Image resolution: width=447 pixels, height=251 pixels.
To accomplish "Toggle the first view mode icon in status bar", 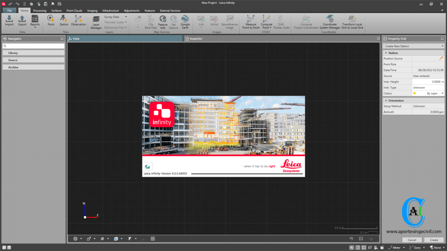I will pyautogui.click(x=352, y=248).
